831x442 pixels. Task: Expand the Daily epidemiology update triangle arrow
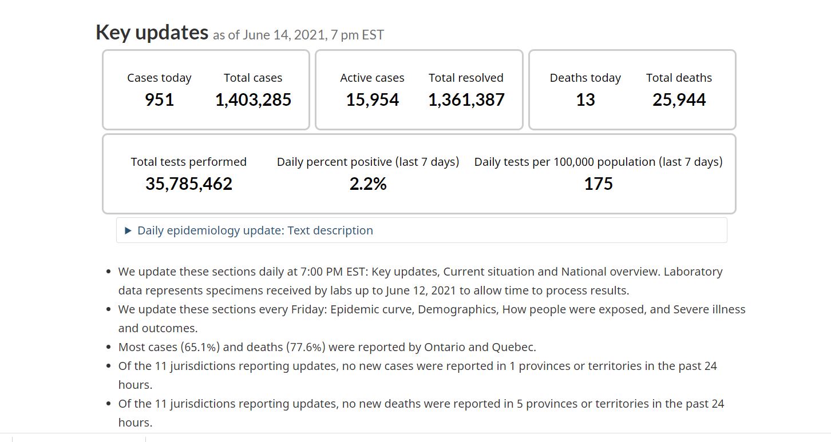click(x=128, y=230)
